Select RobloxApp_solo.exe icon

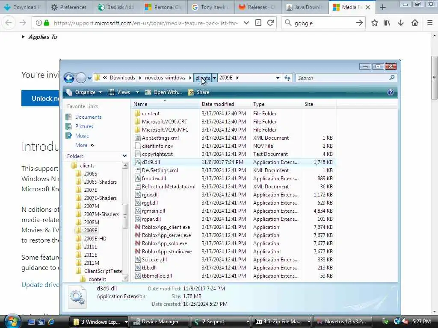[x=137, y=243]
